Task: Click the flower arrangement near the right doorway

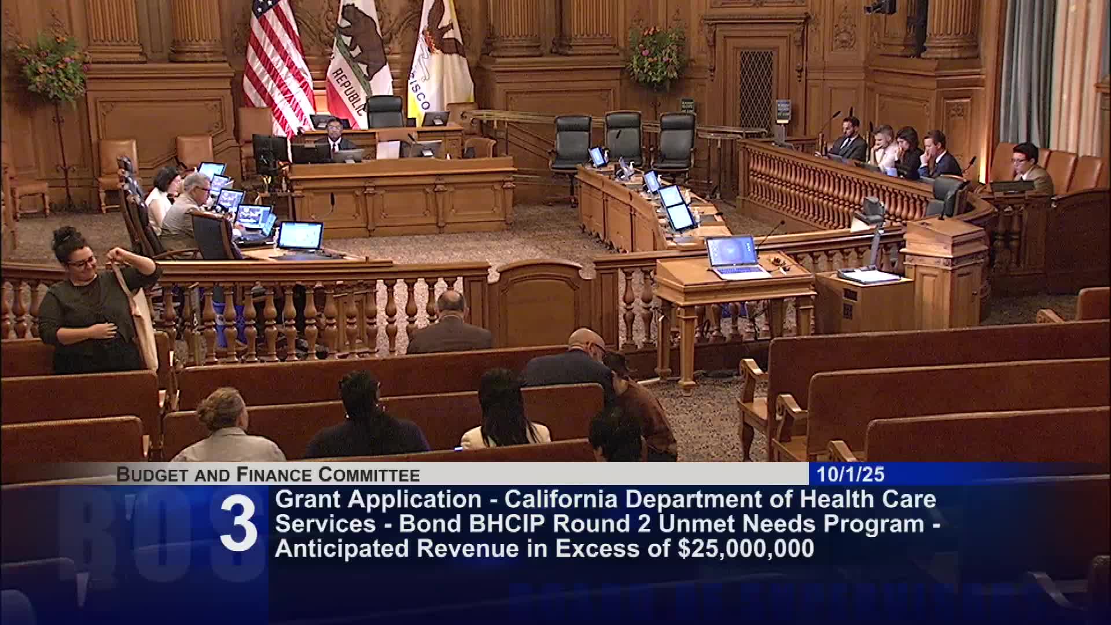Action: tap(657, 58)
